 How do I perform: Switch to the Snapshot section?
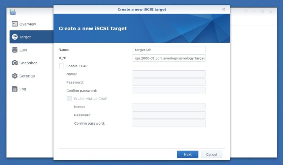(28, 63)
